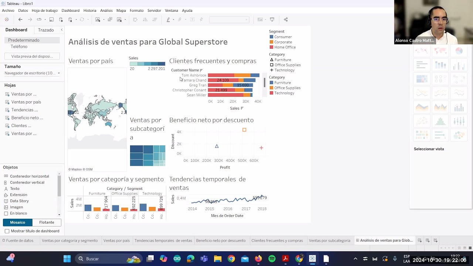Open the Archivo menu
The image size is (473, 266).
[8, 10]
